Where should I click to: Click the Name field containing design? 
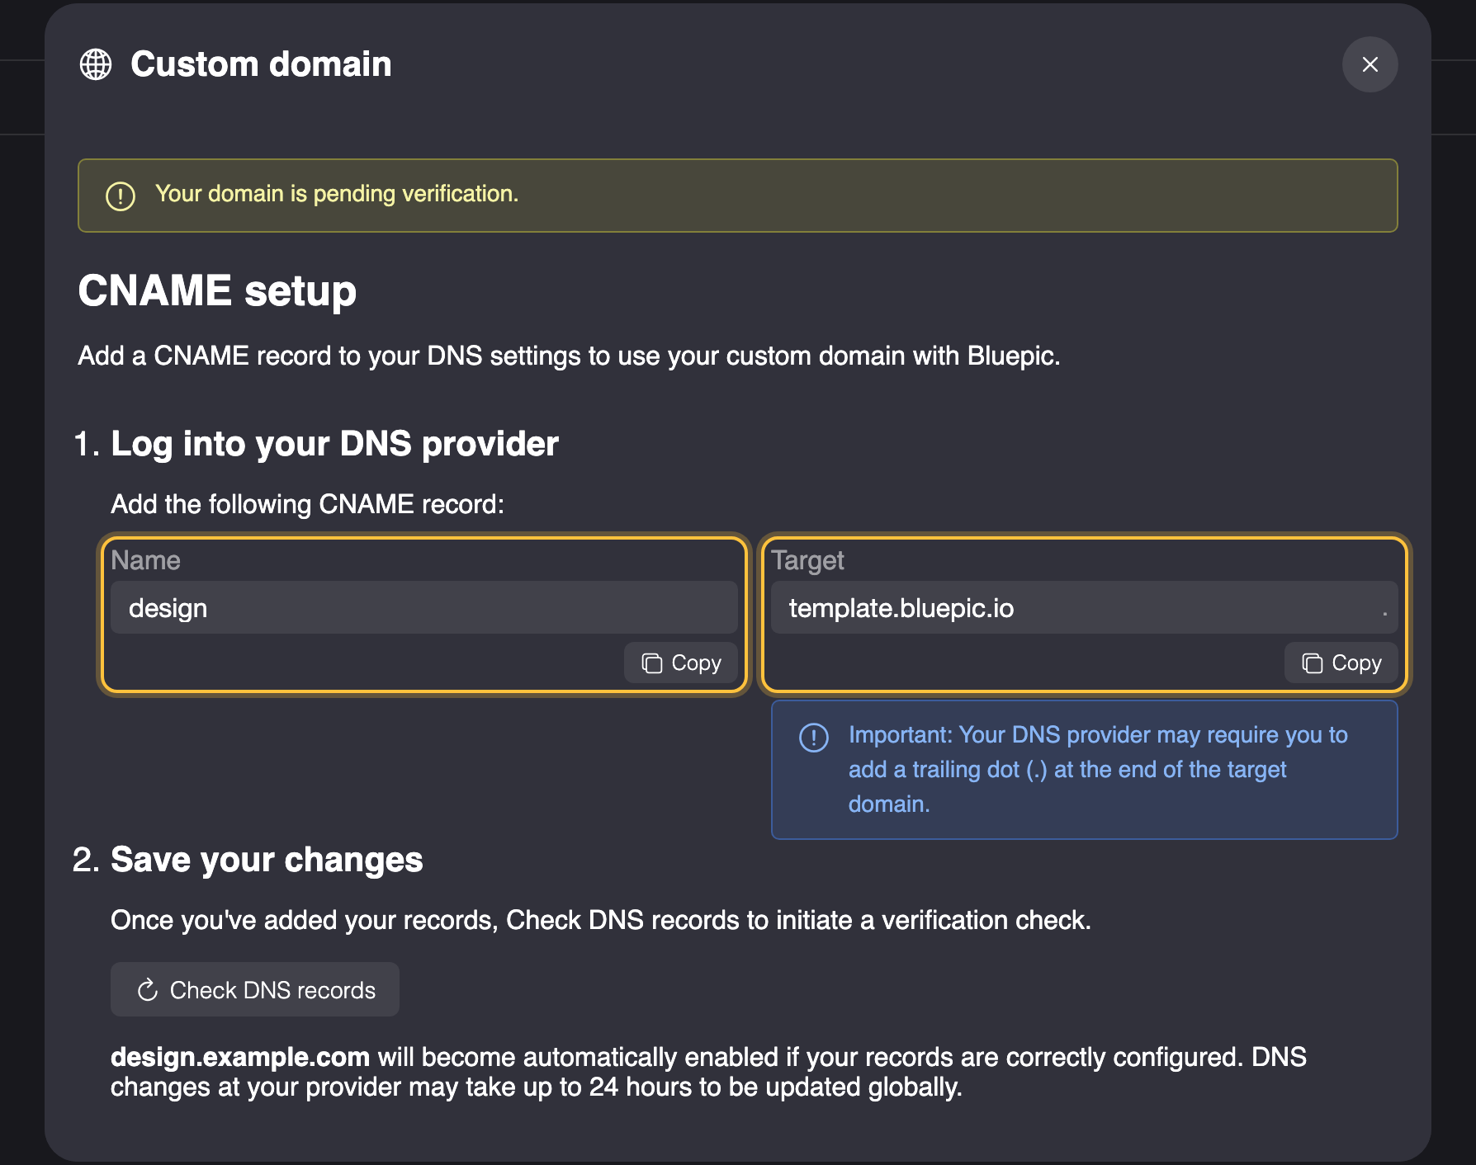pos(423,608)
